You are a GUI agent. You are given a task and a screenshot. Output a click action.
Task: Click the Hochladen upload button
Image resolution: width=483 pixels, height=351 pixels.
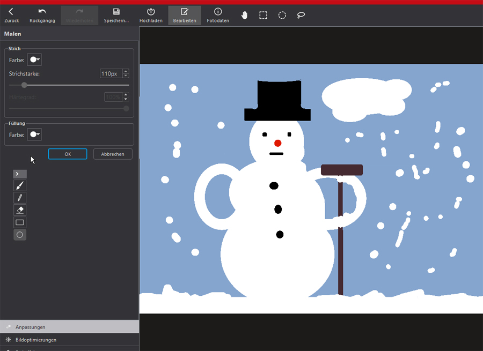[x=151, y=15]
